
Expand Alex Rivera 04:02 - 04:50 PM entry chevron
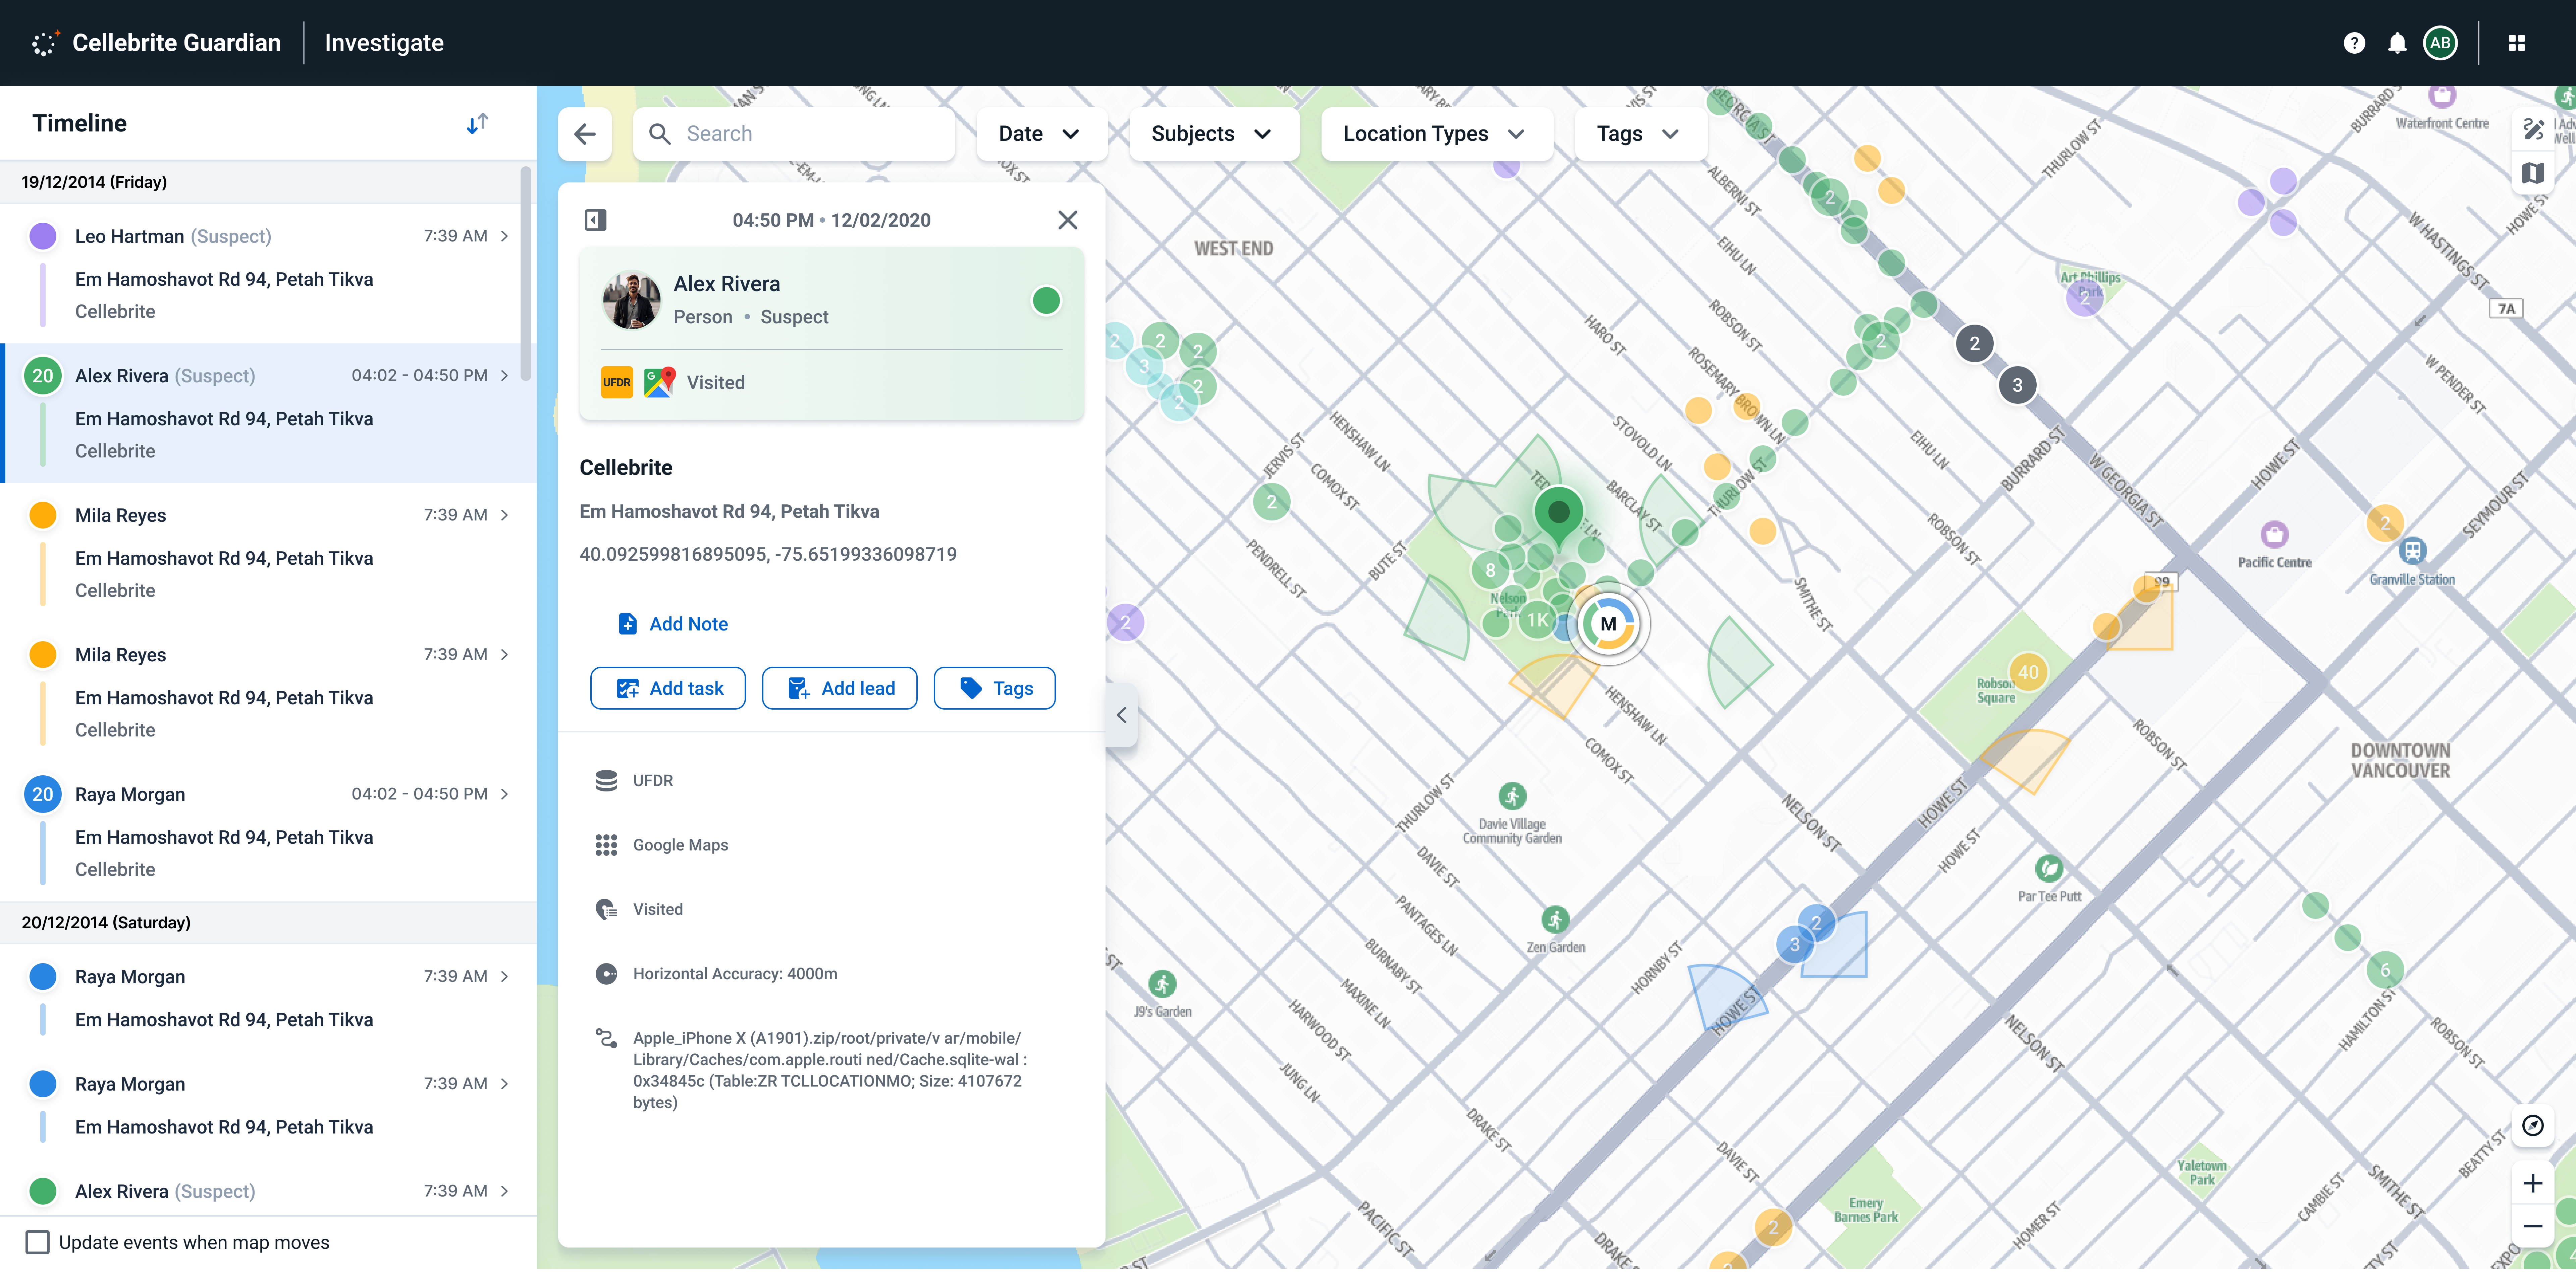point(504,376)
